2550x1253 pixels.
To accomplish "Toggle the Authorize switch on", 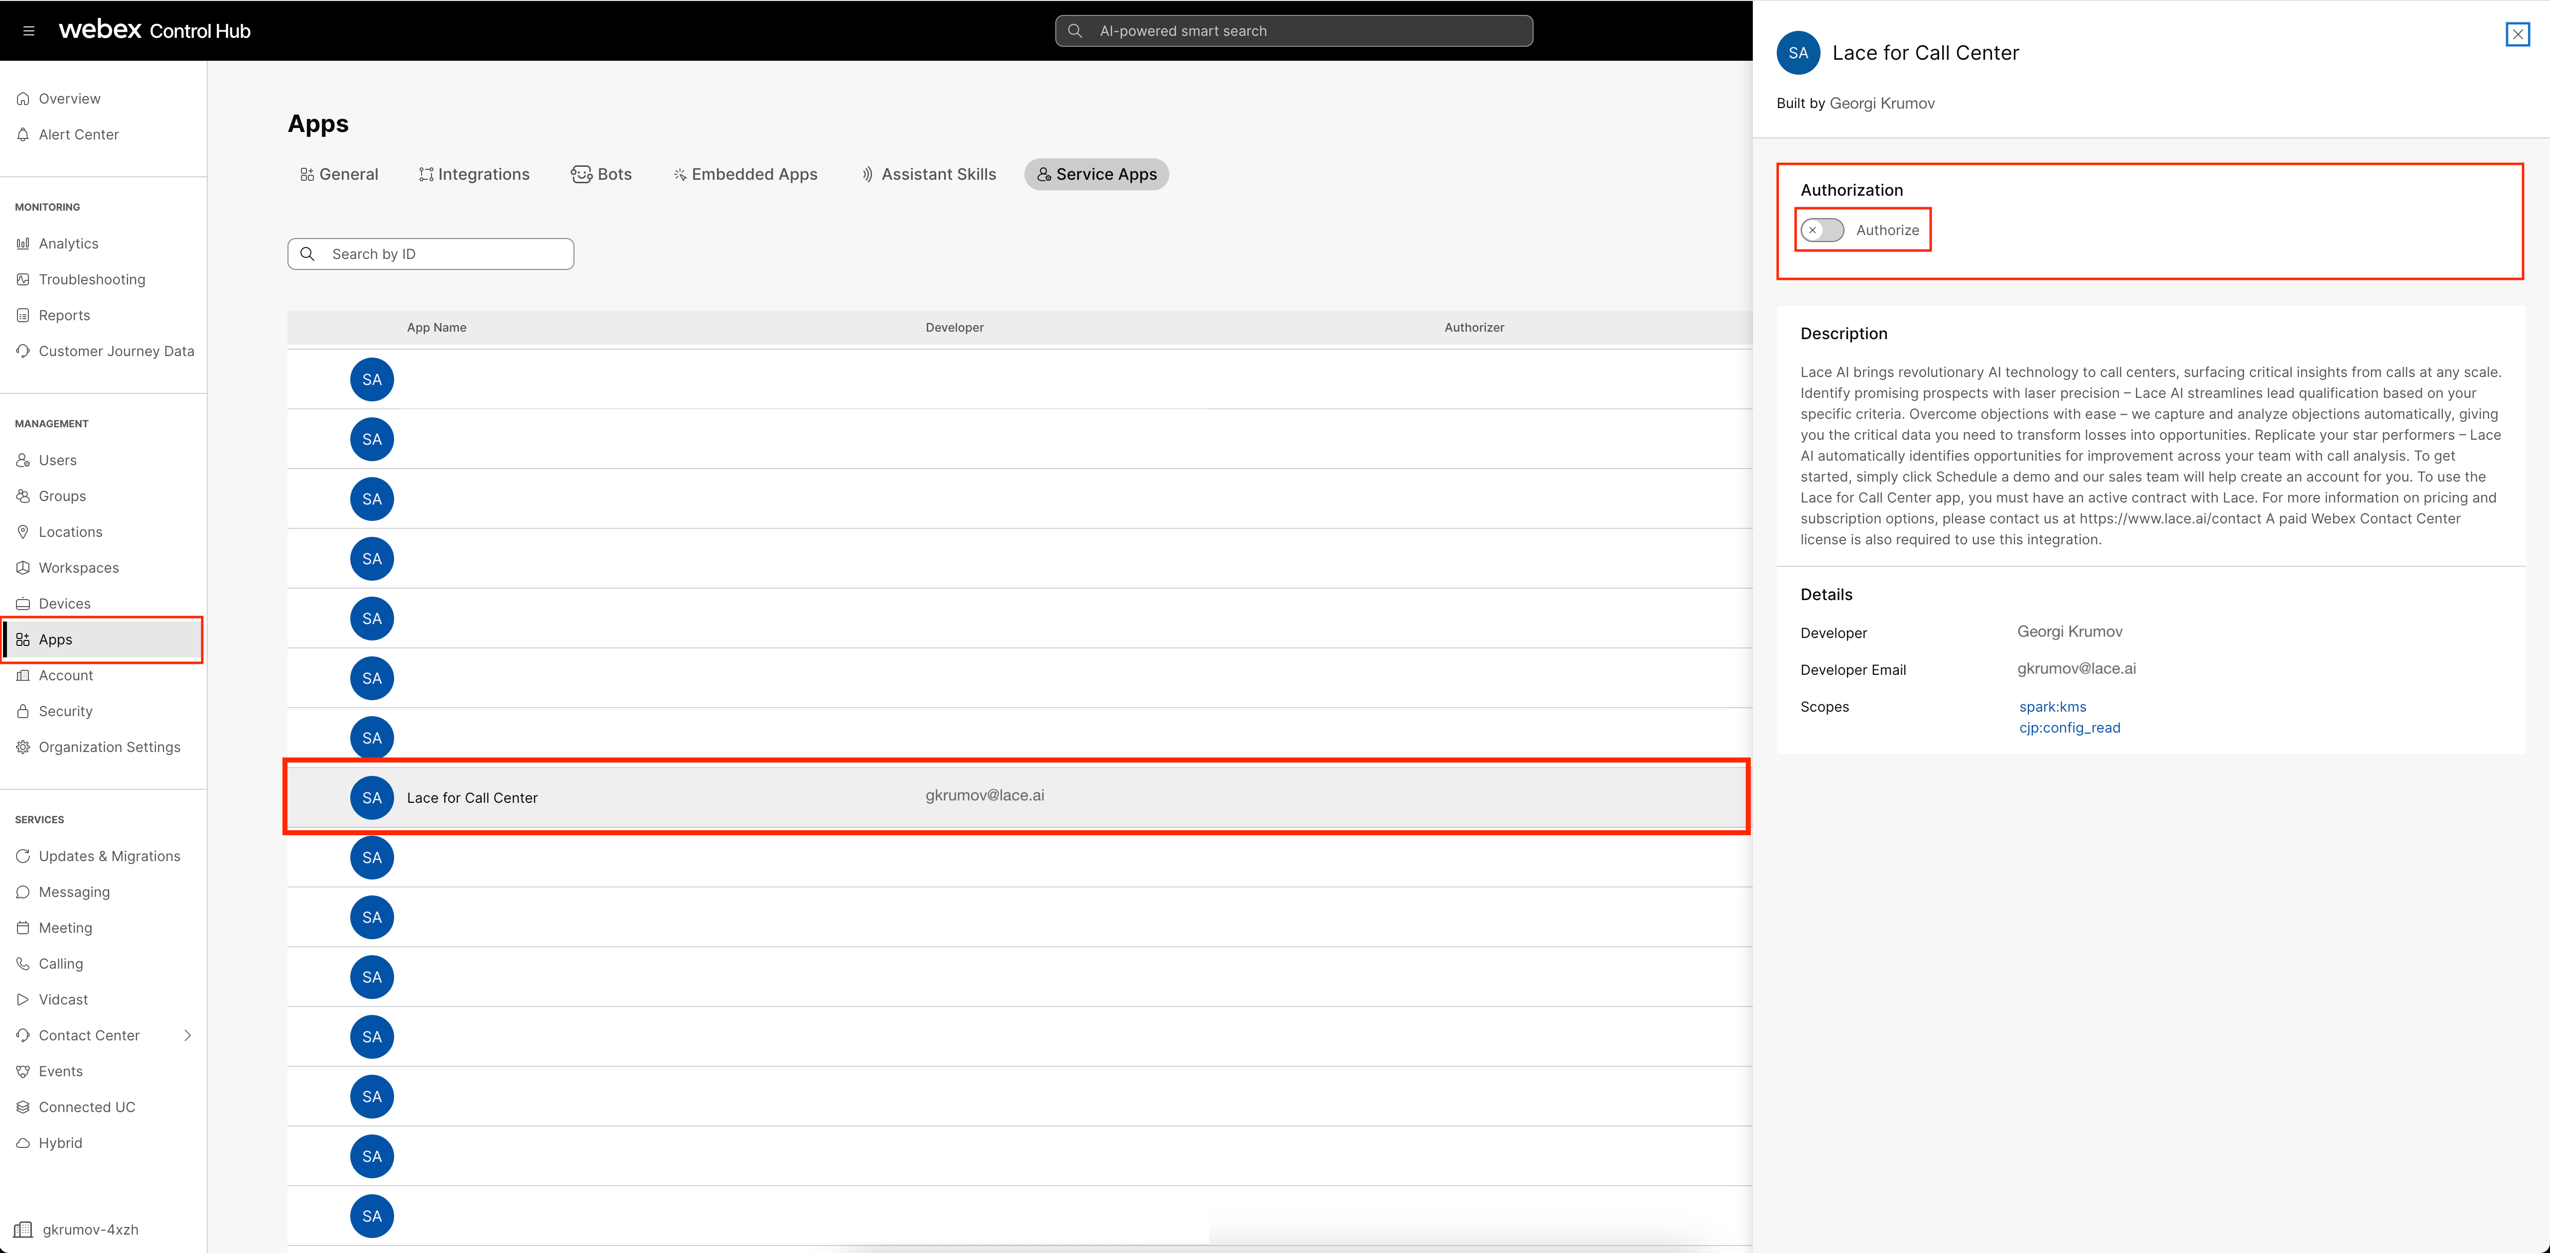I will pyautogui.click(x=1822, y=231).
